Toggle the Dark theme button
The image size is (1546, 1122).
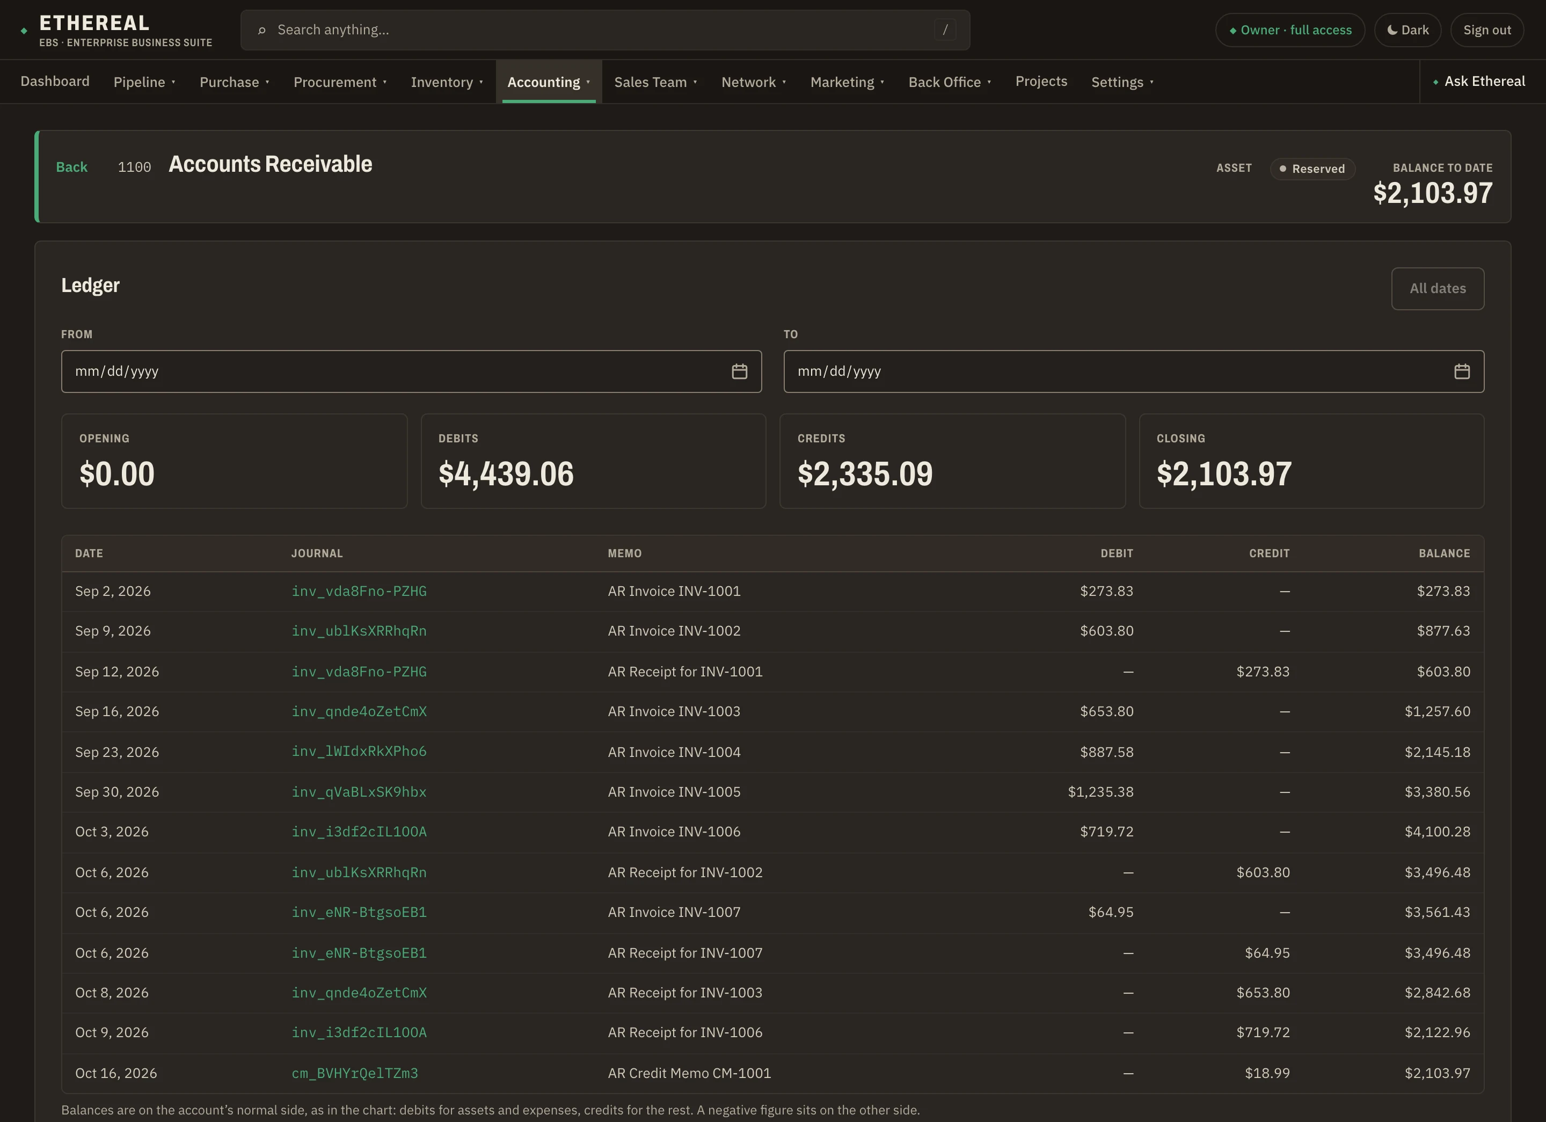click(x=1408, y=30)
